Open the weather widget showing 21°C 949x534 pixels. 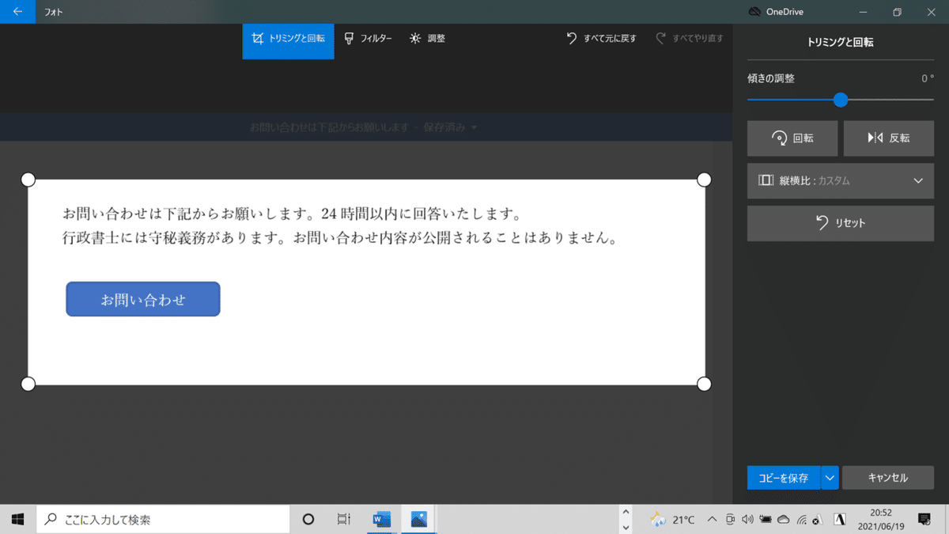click(x=671, y=520)
